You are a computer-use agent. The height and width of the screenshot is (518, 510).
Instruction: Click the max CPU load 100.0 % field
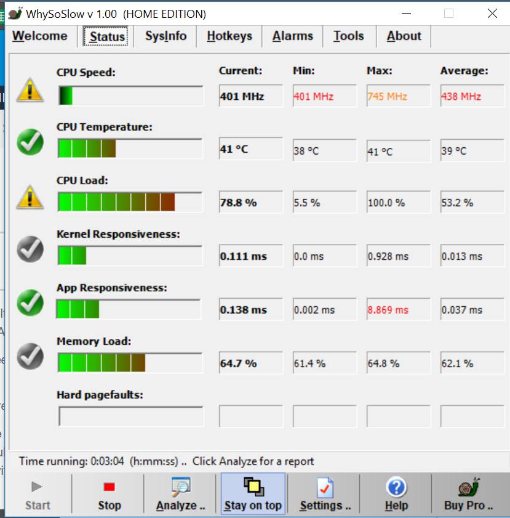[x=399, y=202]
